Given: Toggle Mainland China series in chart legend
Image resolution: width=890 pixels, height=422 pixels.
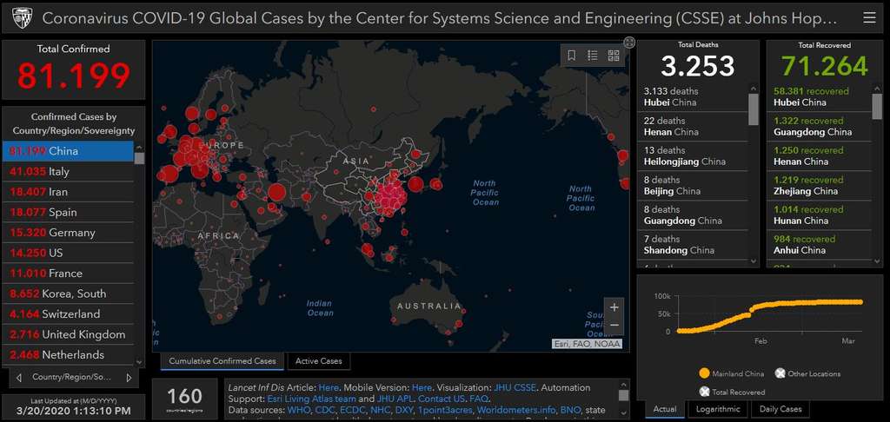Looking at the screenshot, I should coord(732,373).
